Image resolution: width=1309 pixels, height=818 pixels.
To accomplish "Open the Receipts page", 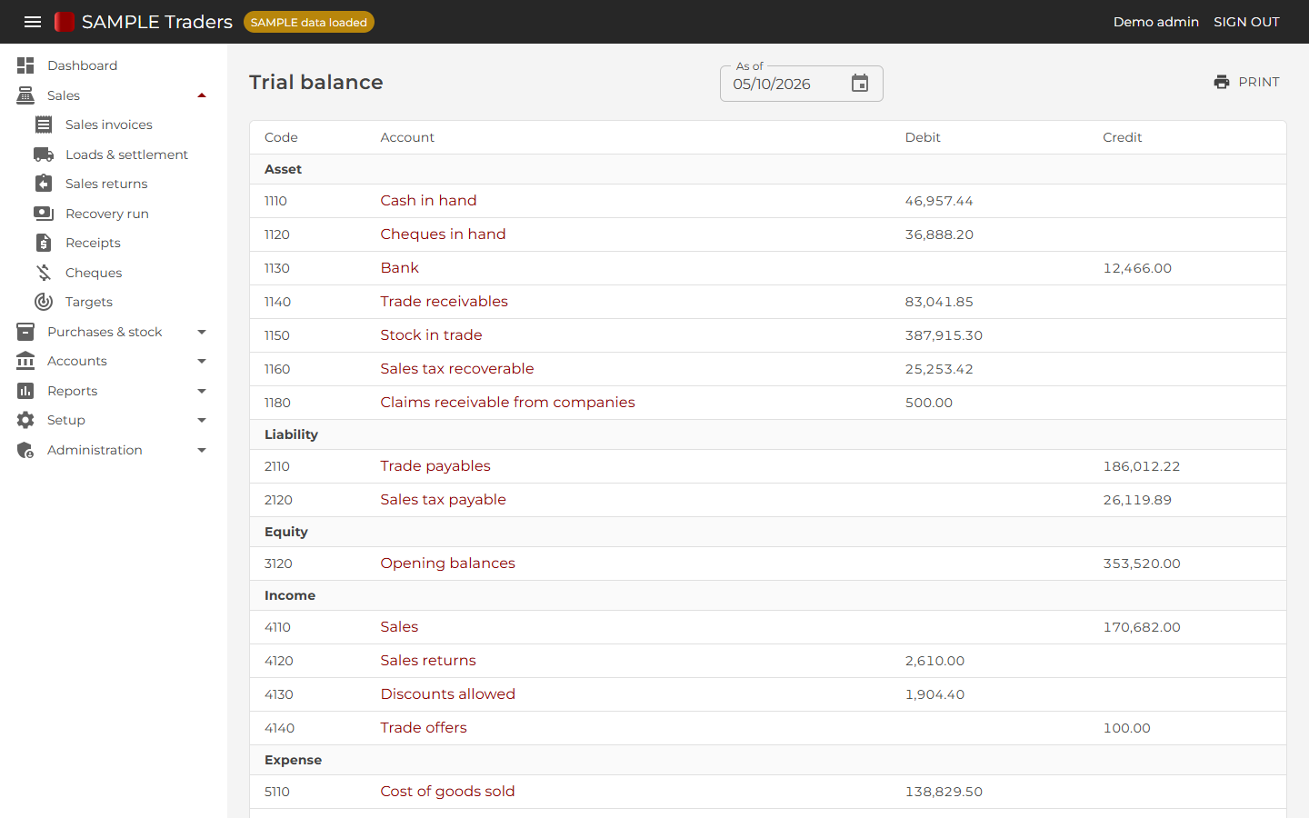I will coord(93,243).
